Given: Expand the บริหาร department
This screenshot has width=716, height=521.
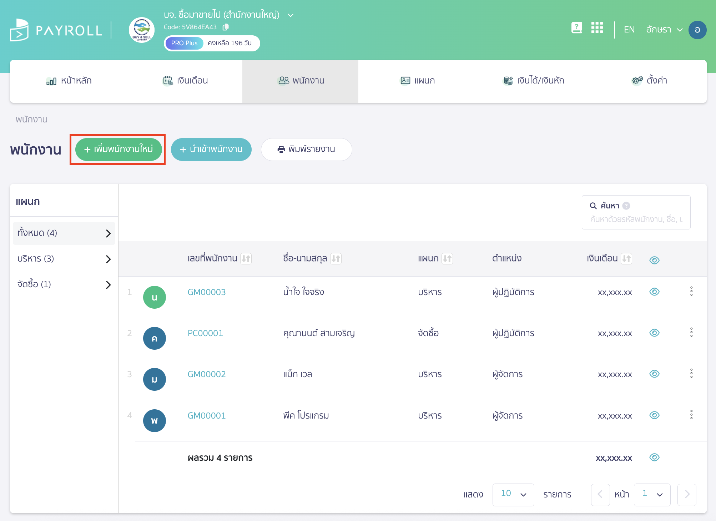Looking at the screenshot, I should tap(109, 259).
